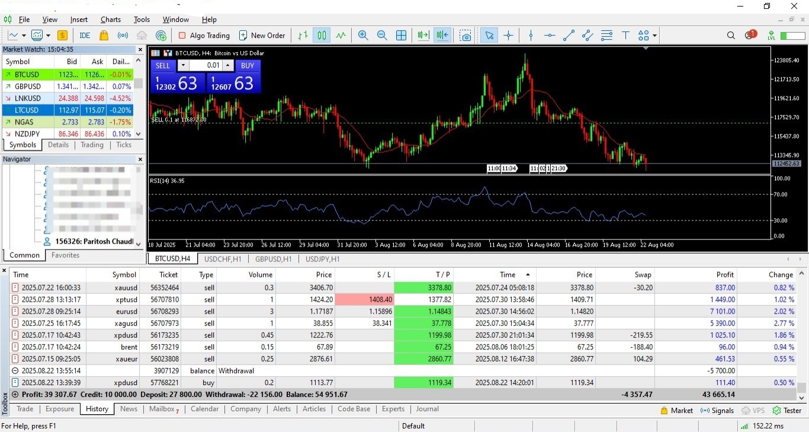Zoom in on the chart

[363, 36]
